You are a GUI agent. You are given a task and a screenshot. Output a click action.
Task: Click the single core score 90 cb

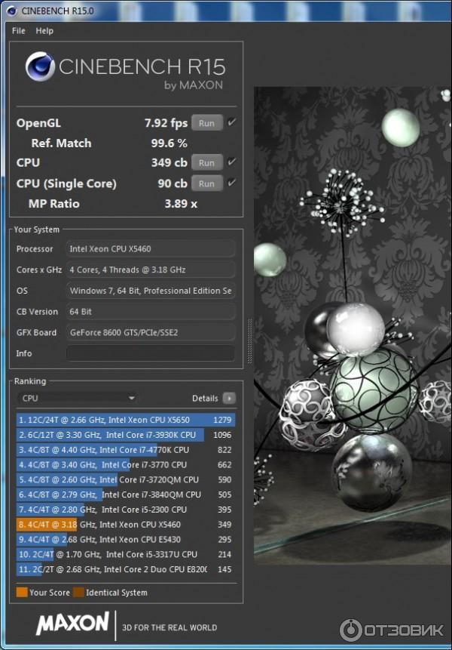tap(173, 183)
